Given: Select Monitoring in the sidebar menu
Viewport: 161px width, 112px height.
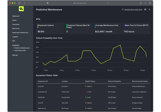Looking at the screenshot, I should 16,28.
